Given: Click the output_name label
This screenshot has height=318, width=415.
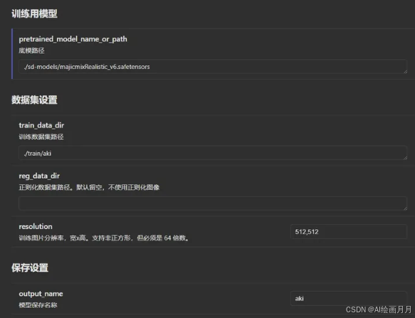Looking at the screenshot, I should 41,294.
